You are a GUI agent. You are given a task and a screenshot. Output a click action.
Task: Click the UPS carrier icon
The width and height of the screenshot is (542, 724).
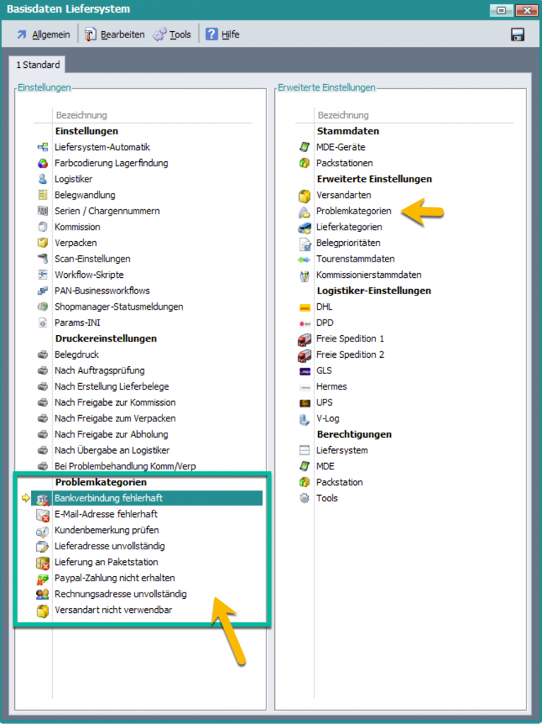(x=305, y=402)
